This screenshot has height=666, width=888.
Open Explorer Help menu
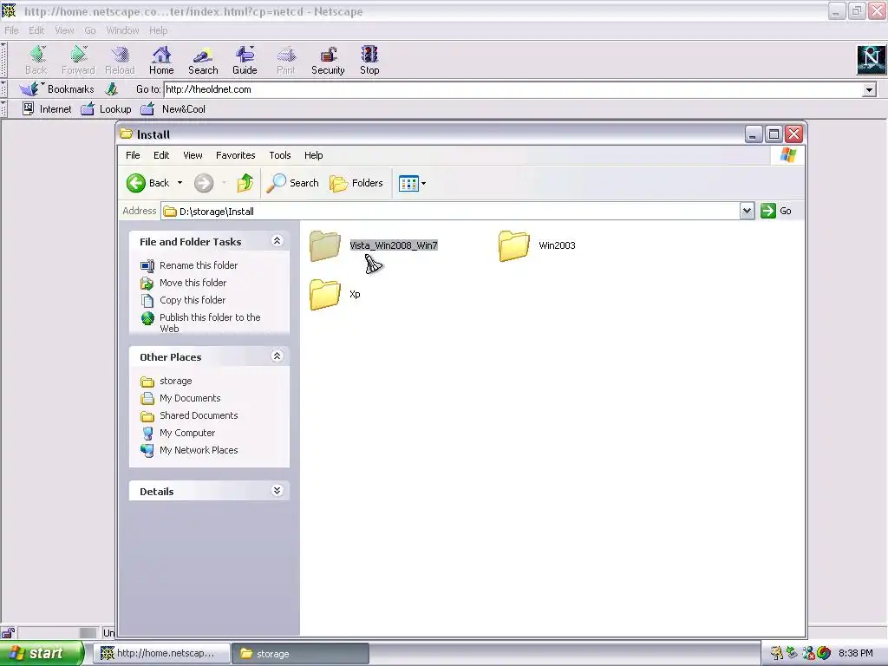(x=313, y=155)
